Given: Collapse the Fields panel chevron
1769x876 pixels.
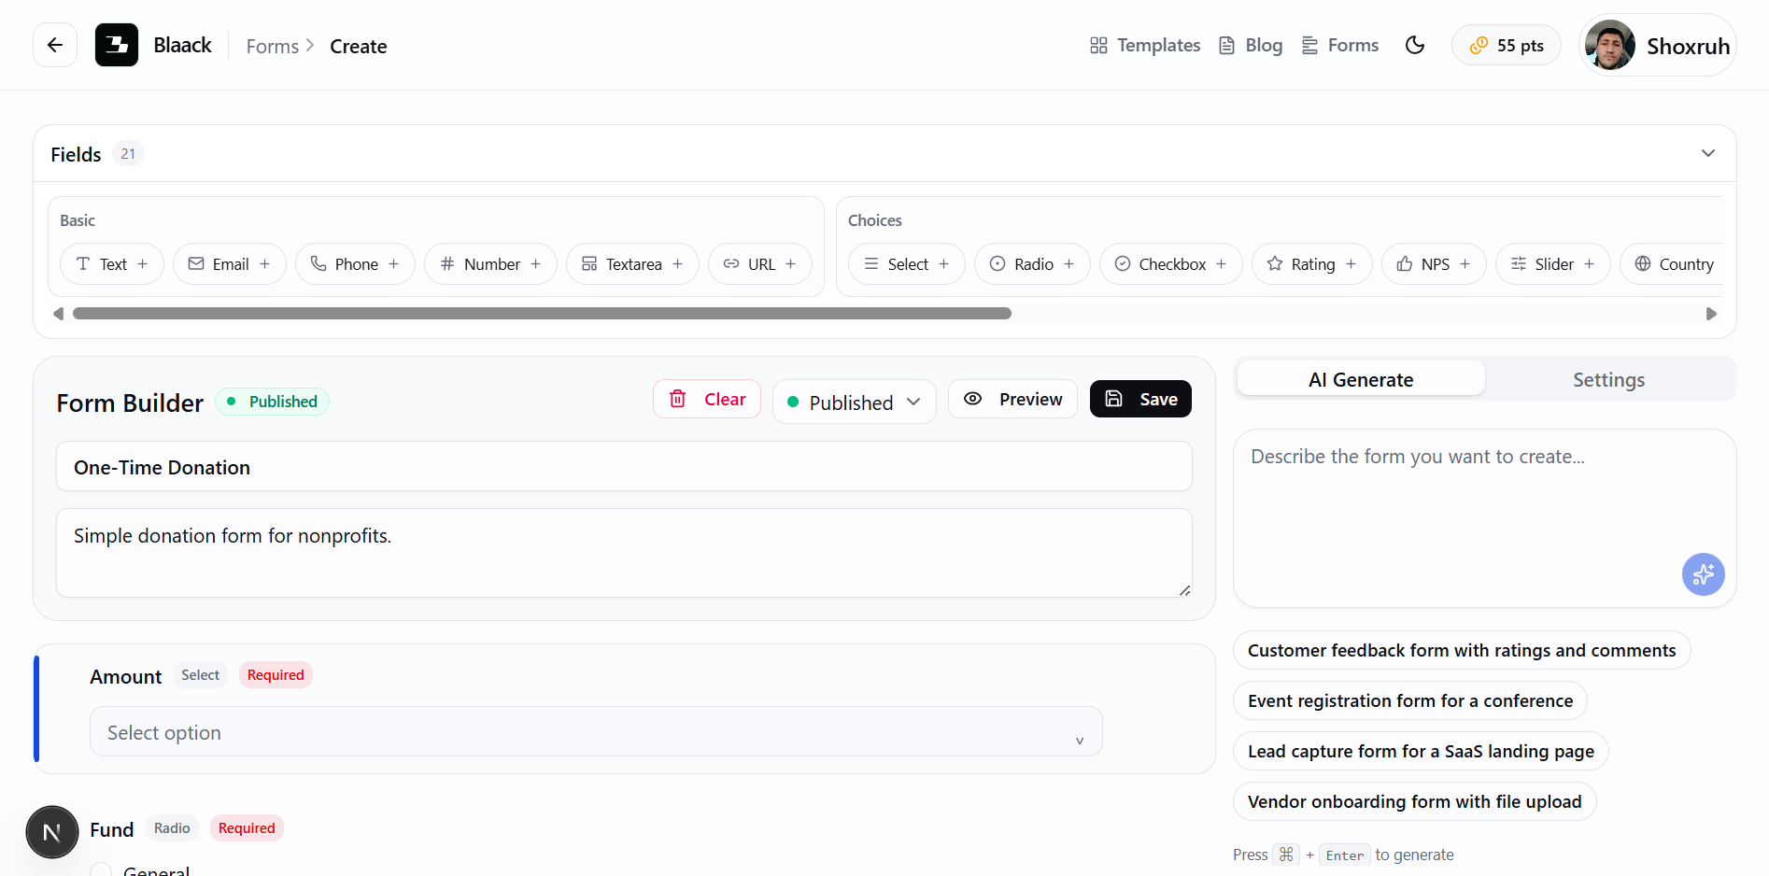Looking at the screenshot, I should tap(1708, 153).
